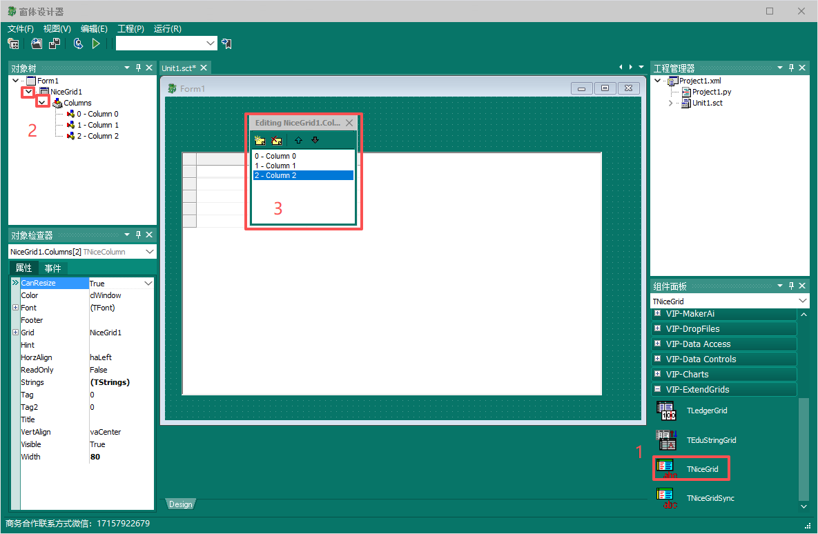
Task: Select '1 - Column 1' in the editing dialog
Action: [x=303, y=166]
